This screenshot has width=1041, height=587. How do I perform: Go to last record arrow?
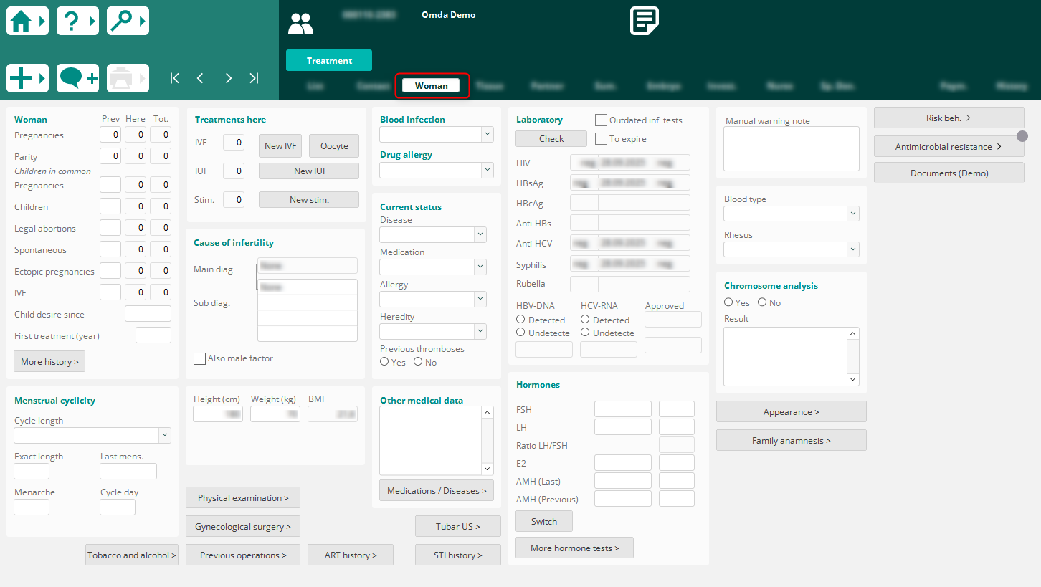[254, 78]
